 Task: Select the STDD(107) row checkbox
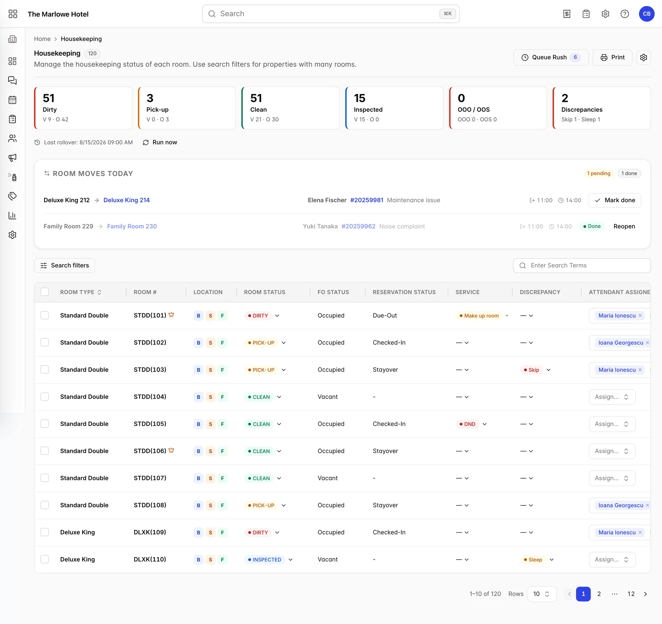tap(44, 478)
